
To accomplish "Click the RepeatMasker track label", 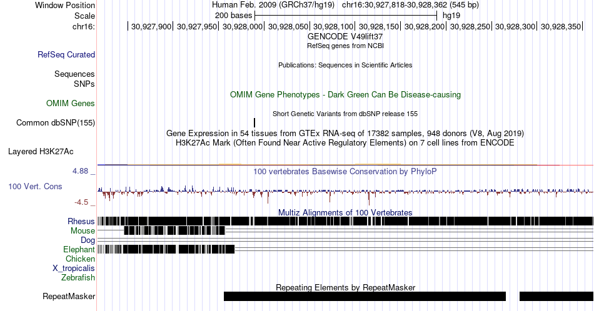I will point(69,296).
